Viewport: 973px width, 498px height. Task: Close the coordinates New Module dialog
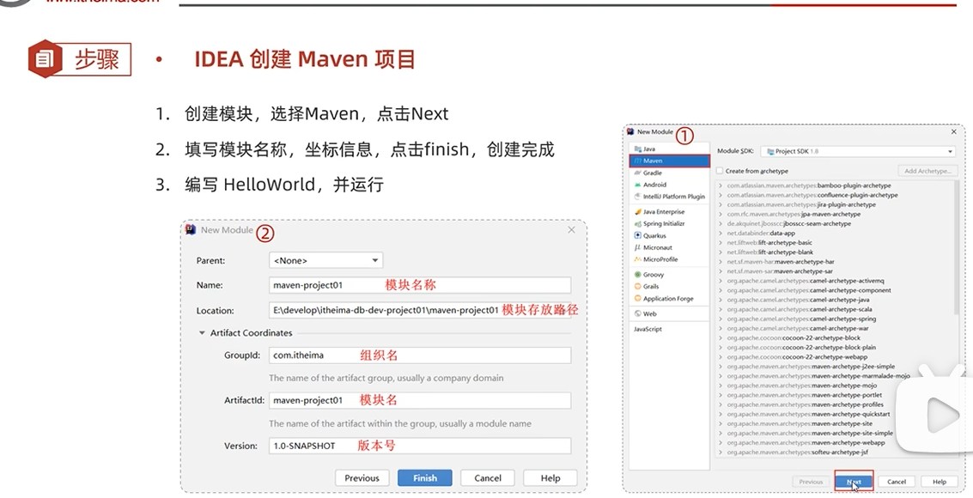pyautogui.click(x=571, y=229)
